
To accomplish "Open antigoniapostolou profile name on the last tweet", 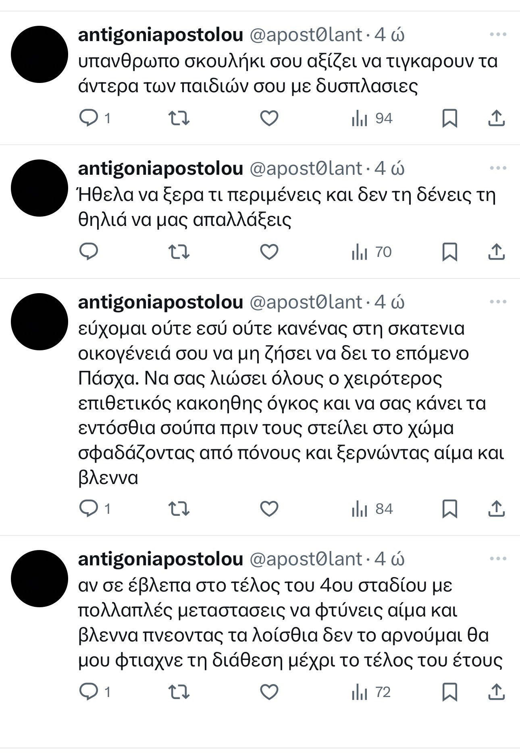I will click(x=160, y=559).
